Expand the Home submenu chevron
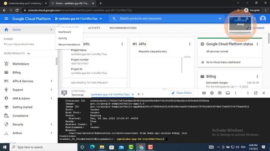This screenshot has height=151, width=270. click(51, 30)
